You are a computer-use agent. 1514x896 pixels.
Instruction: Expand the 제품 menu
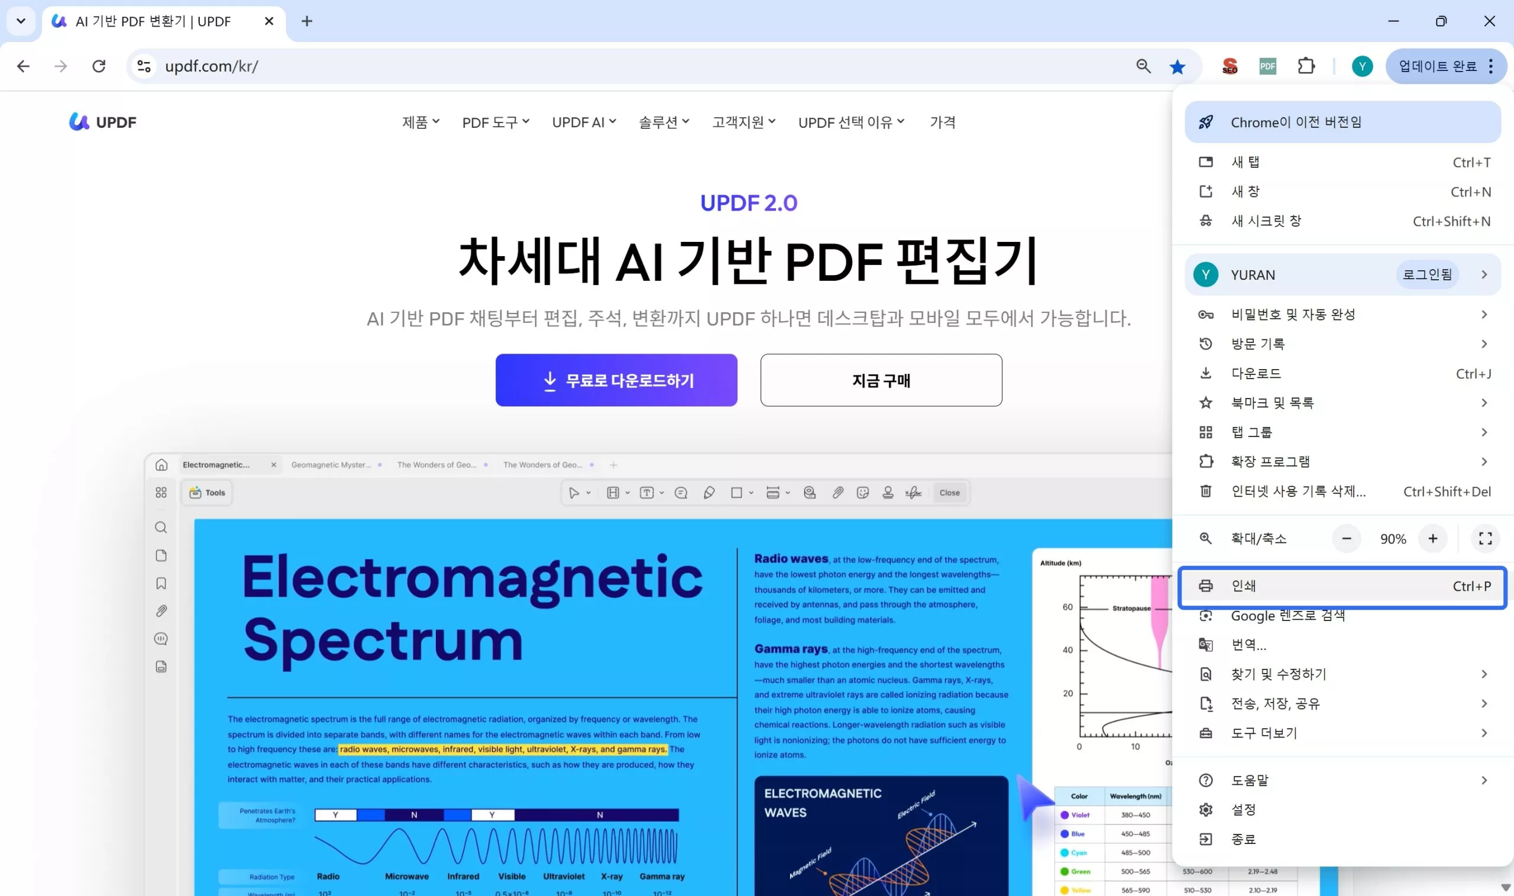(x=420, y=122)
